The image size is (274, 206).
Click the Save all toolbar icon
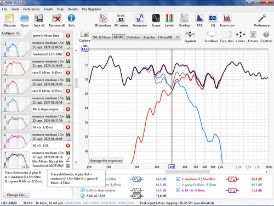[39, 20]
